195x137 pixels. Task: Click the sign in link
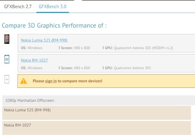pos(51,81)
